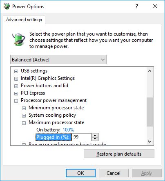The image size is (165, 181).
Task: Decrease plugged in percentage with down spinner
Action: 95,139
